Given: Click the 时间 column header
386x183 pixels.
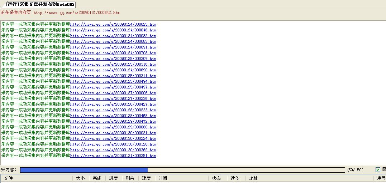Looking at the screenshot, I should [x=163, y=178].
